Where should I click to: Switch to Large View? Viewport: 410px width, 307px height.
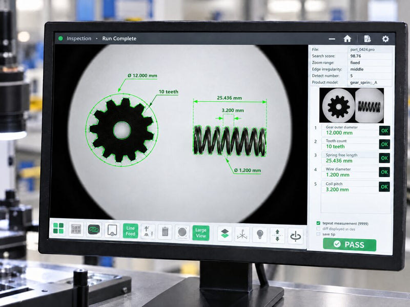201,233
